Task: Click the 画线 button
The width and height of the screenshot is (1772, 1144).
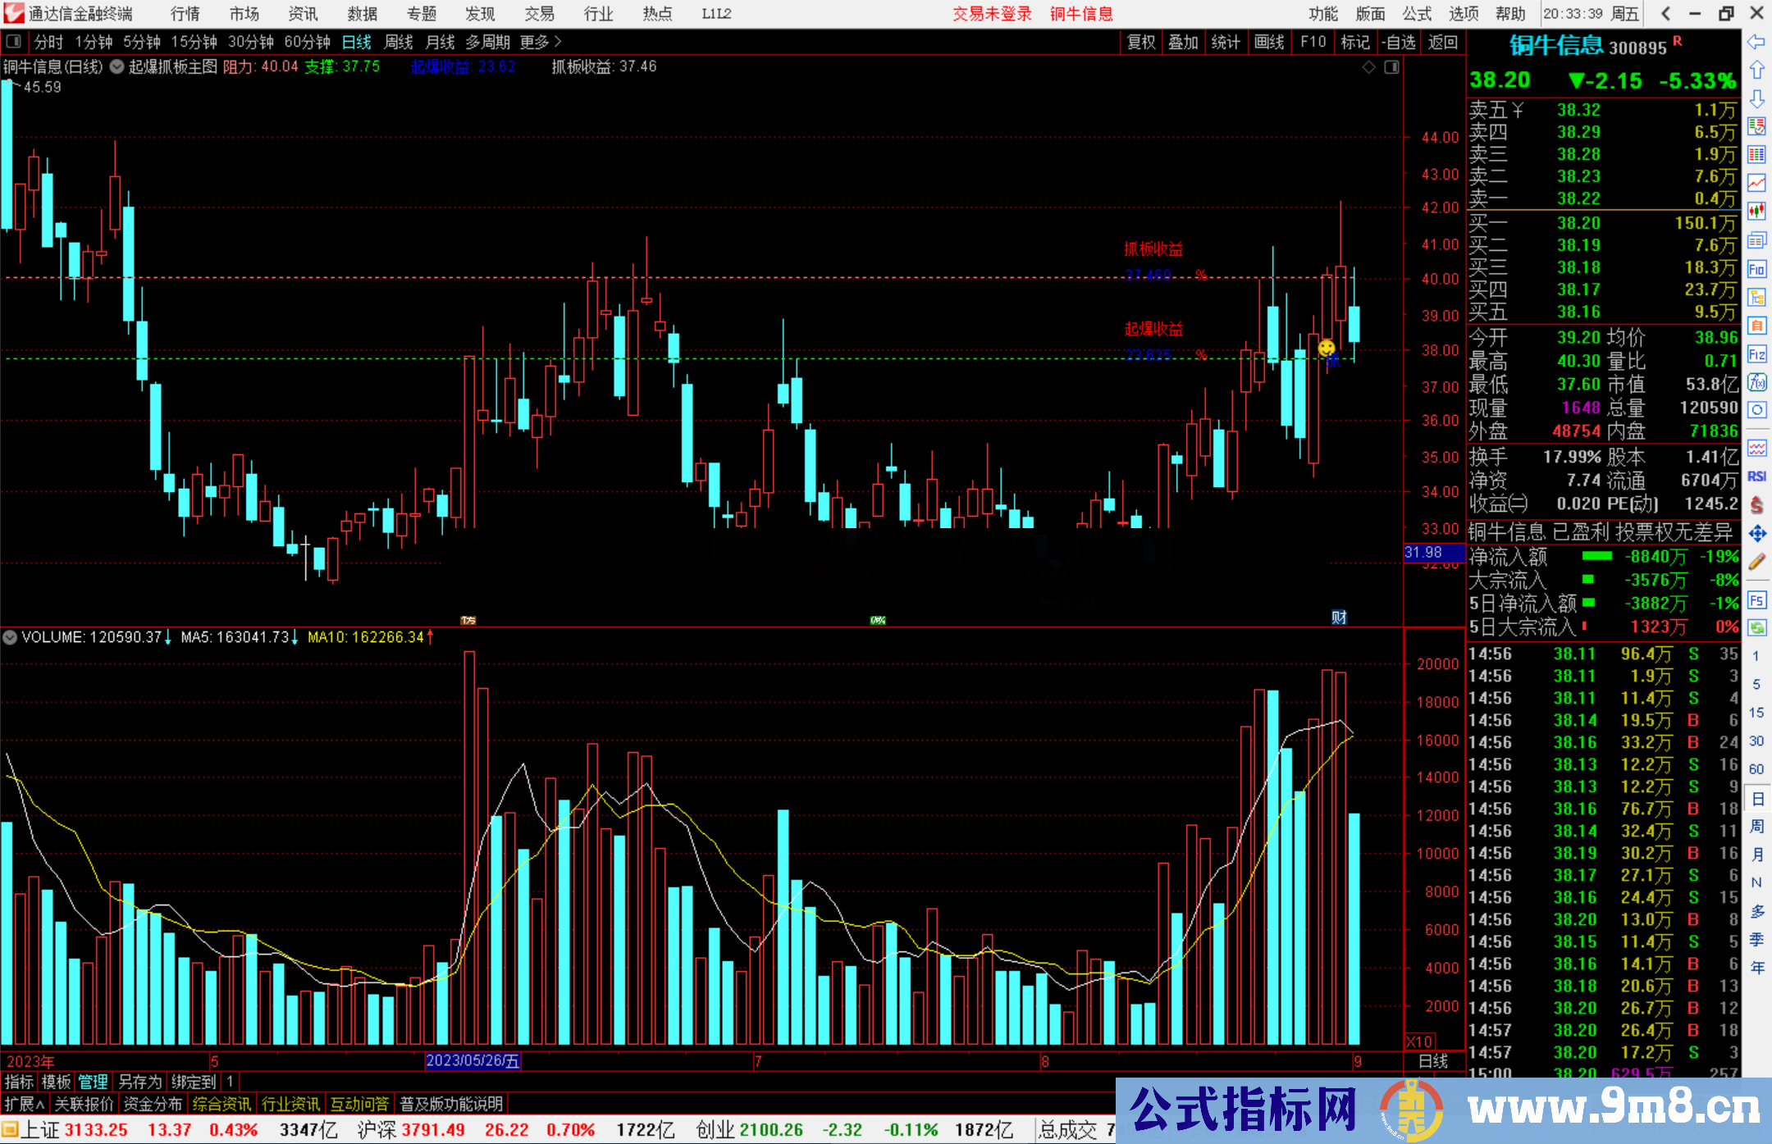Action: point(1269,42)
